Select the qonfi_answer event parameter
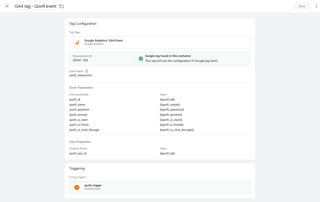 [x=79, y=115]
